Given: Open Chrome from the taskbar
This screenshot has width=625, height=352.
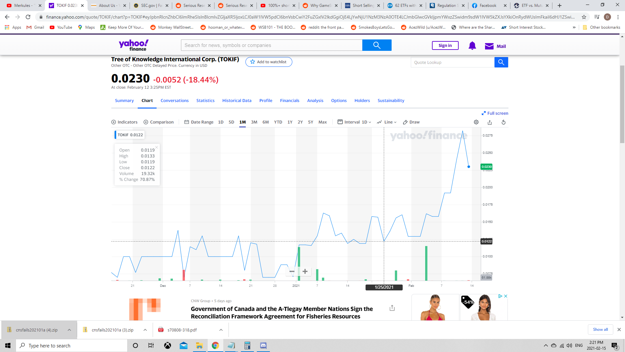Looking at the screenshot, I should point(215,345).
